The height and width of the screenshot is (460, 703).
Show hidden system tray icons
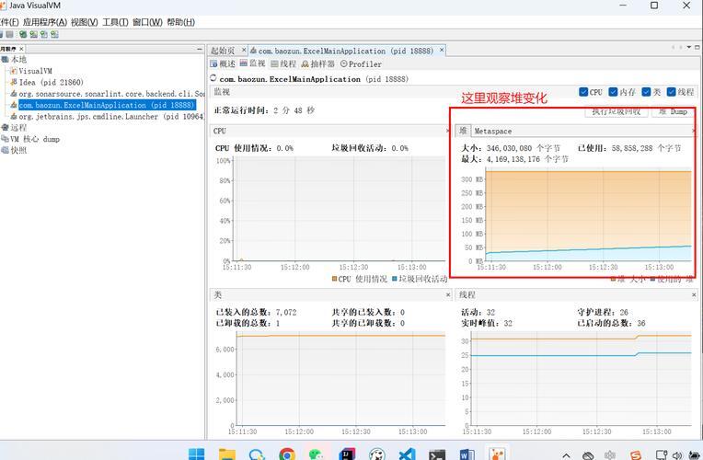(566, 455)
